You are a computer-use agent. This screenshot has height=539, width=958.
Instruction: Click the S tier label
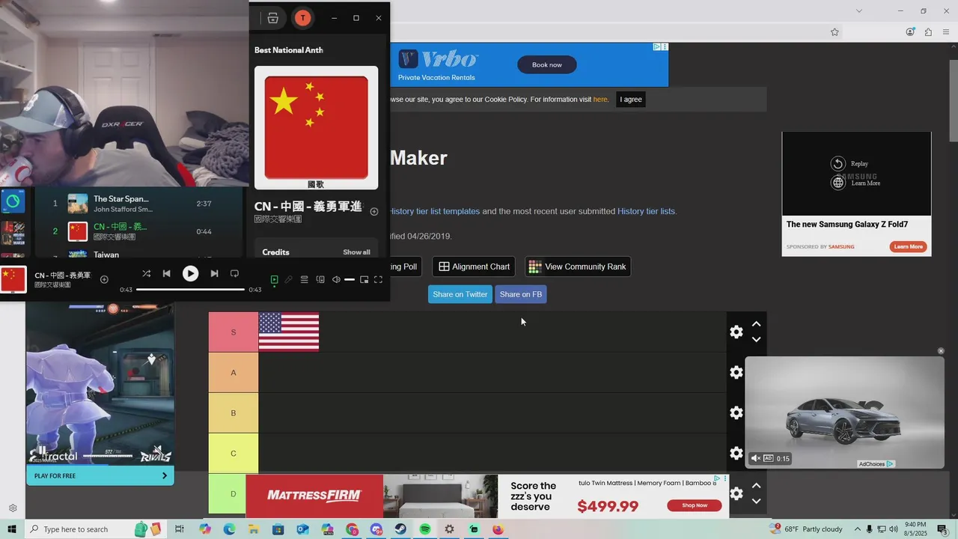234,332
